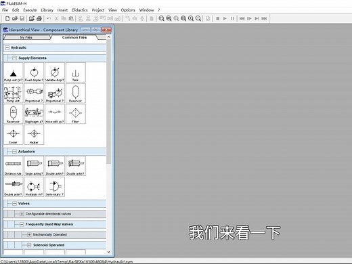Collapse the Hydraulic tree node
The height and width of the screenshot is (264, 352).
click(x=7, y=47)
